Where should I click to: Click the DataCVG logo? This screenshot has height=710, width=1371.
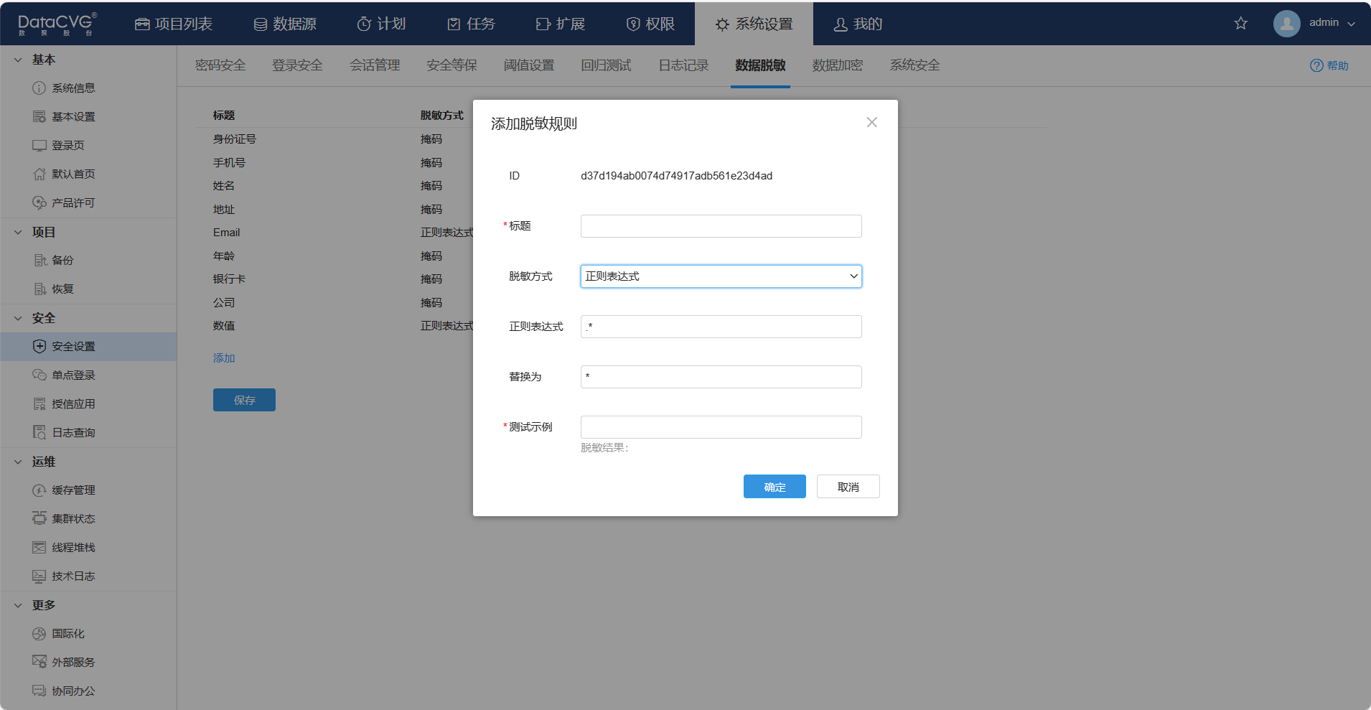[x=57, y=24]
